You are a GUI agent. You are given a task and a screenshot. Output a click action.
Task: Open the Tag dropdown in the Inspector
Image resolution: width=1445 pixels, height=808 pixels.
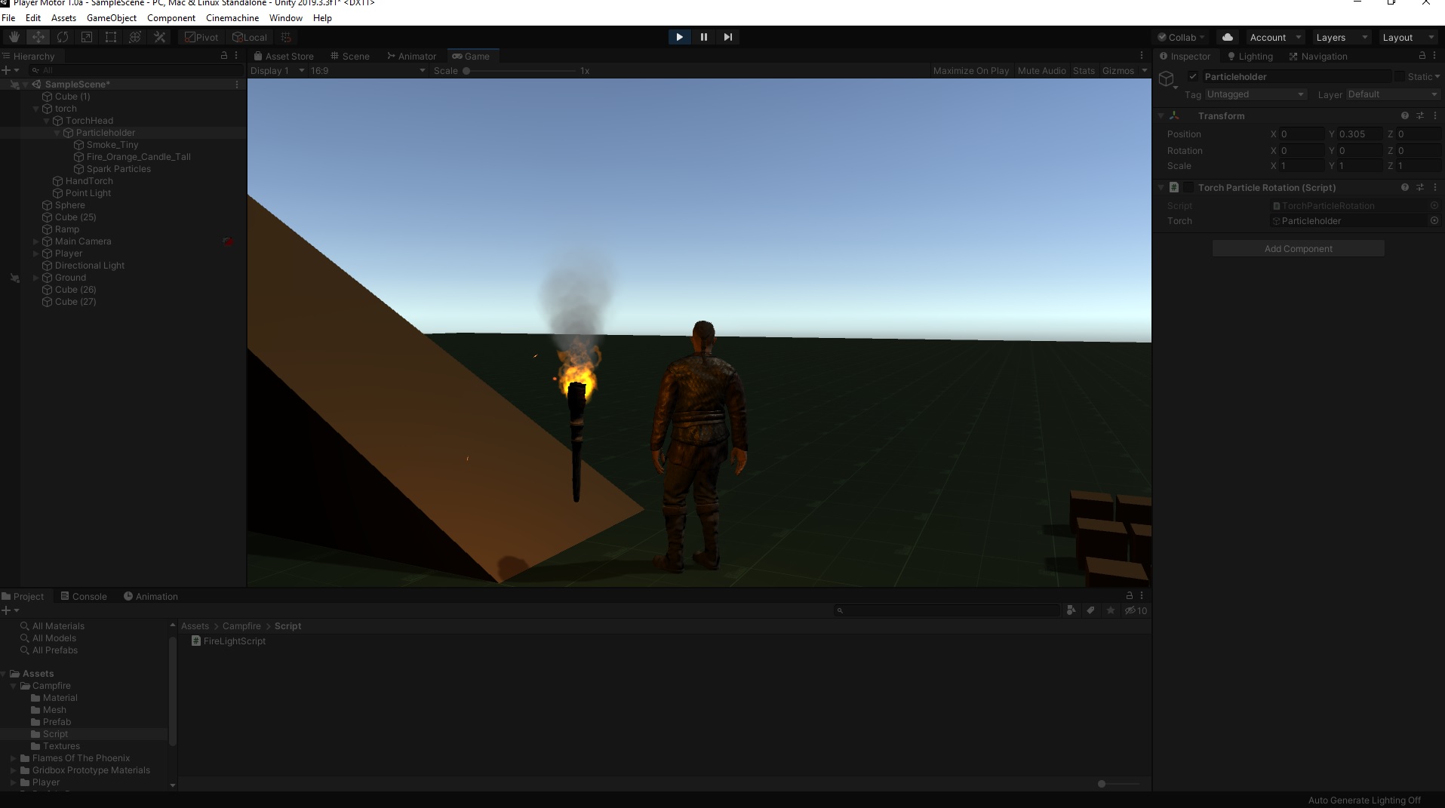pyautogui.click(x=1255, y=94)
